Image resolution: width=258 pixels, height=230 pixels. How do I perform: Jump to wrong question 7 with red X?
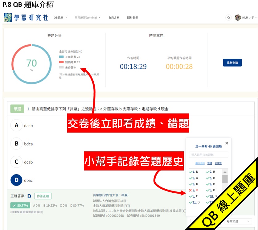coord(194,190)
